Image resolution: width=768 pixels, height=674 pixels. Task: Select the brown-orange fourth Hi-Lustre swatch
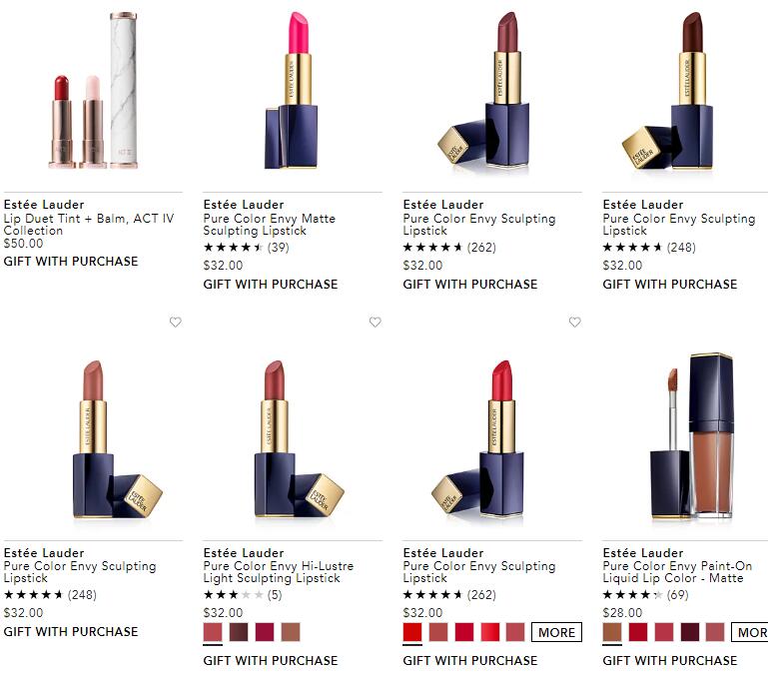291,632
